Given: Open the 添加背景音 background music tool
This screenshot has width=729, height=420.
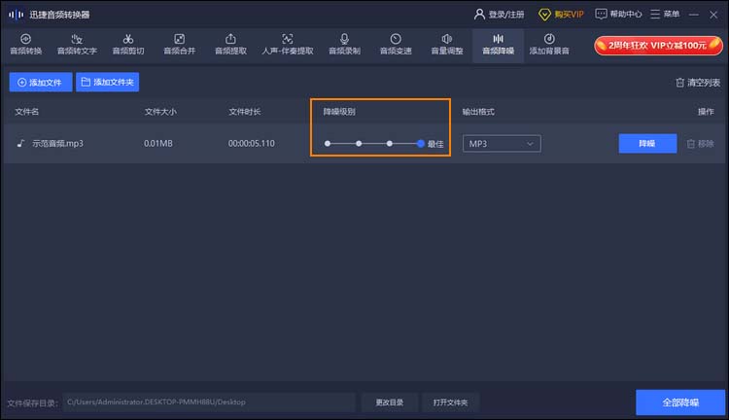Looking at the screenshot, I should click(549, 45).
